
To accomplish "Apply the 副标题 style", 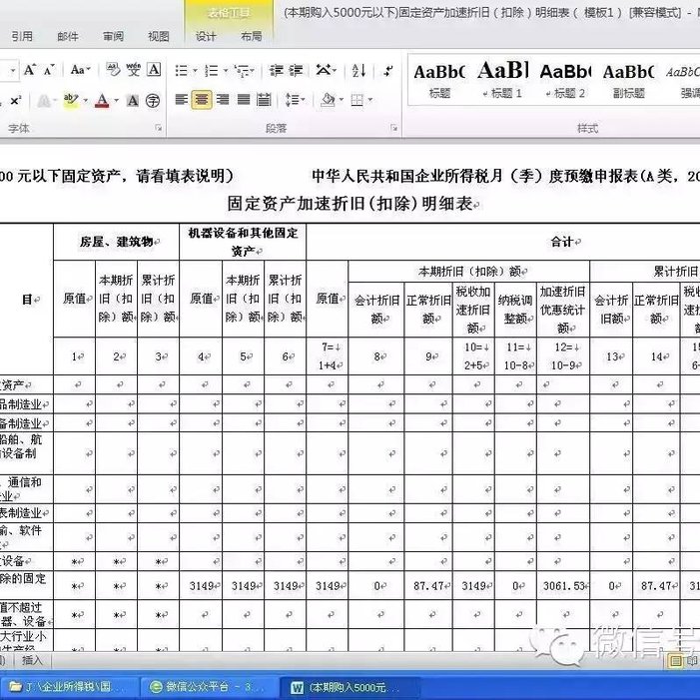I will tap(628, 80).
